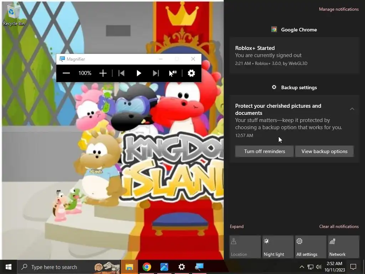
Task: Clear all notifications
Action: (x=339, y=227)
